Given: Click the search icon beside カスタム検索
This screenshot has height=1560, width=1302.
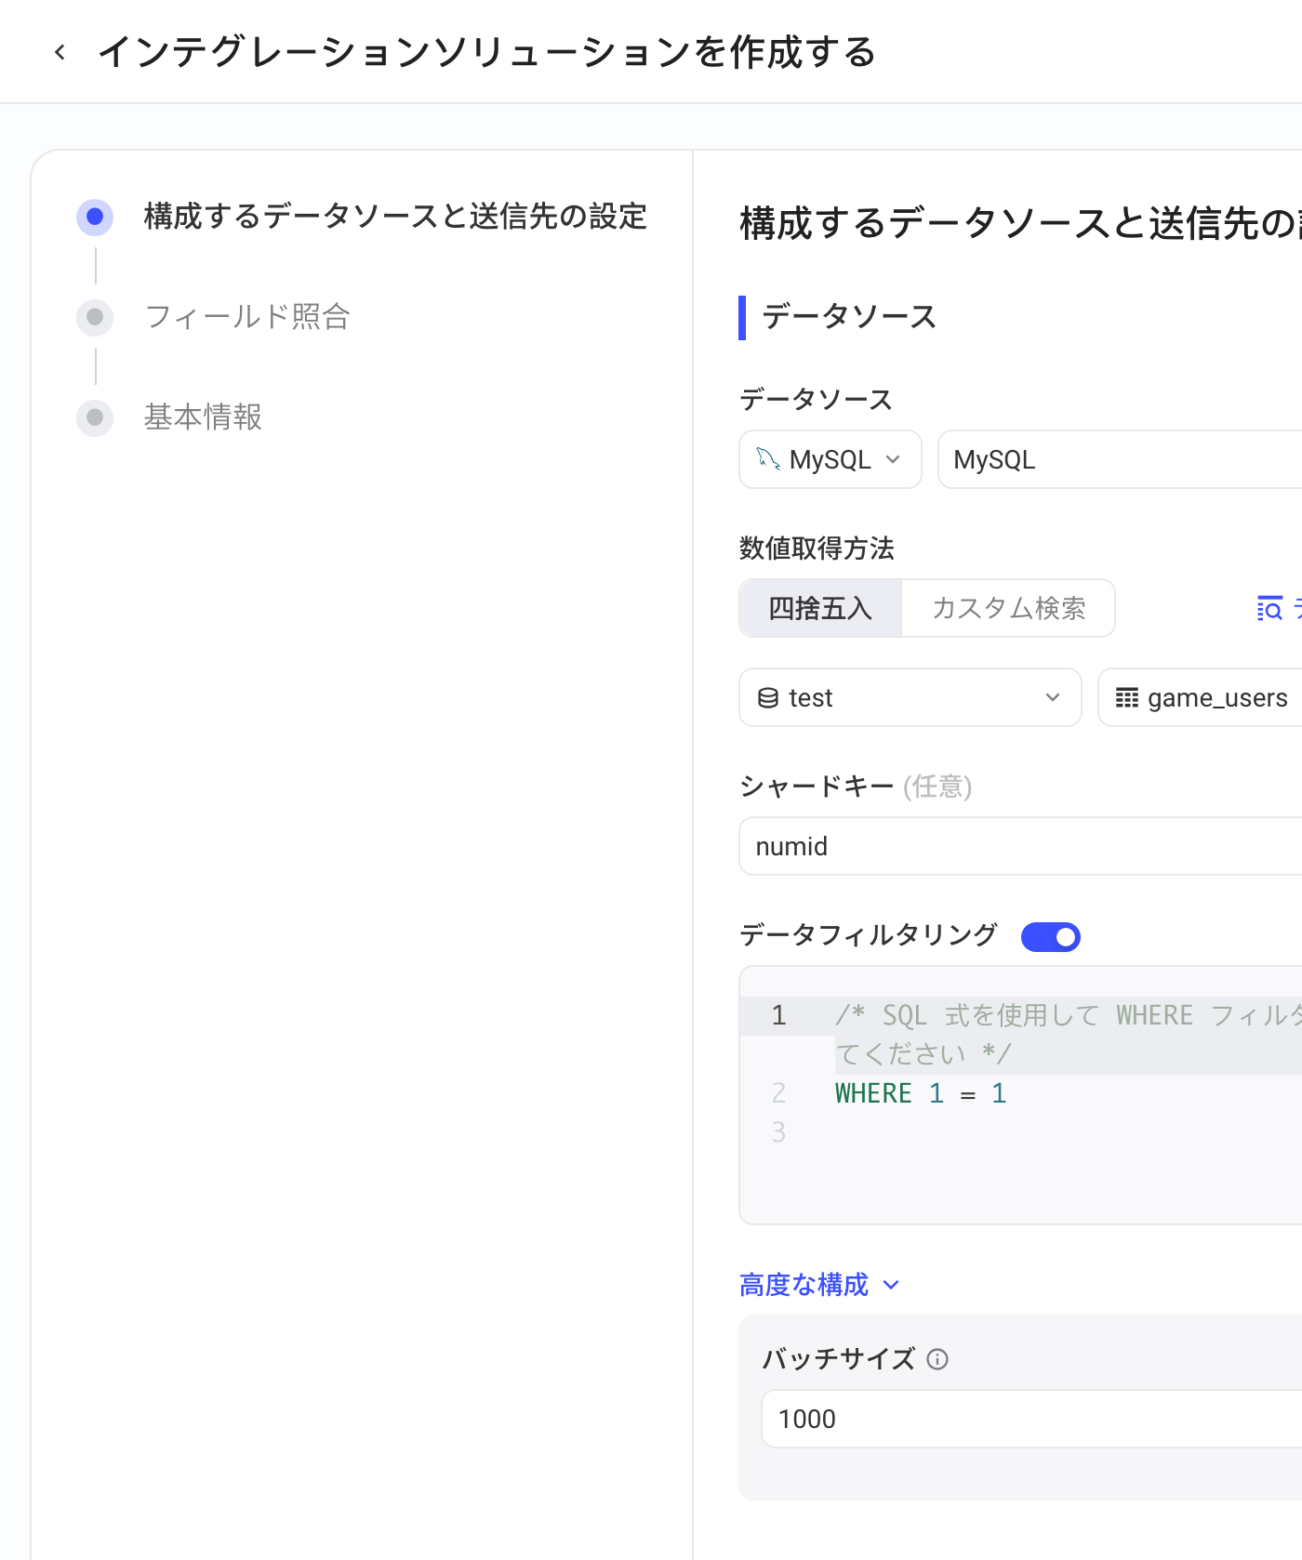Looking at the screenshot, I should 1269,608.
